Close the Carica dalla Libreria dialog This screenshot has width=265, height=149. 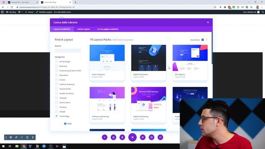click(208, 22)
